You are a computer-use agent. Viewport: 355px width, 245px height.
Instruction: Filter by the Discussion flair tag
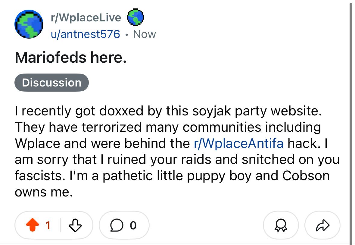click(51, 83)
